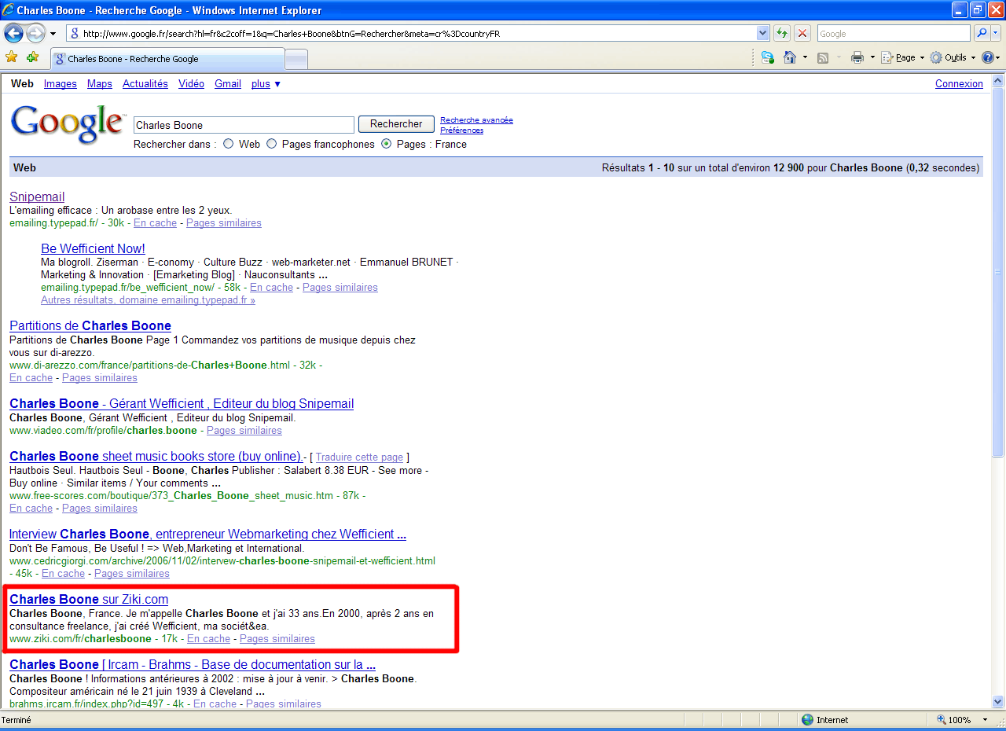
Task: Open the Page menu
Action: (902, 57)
